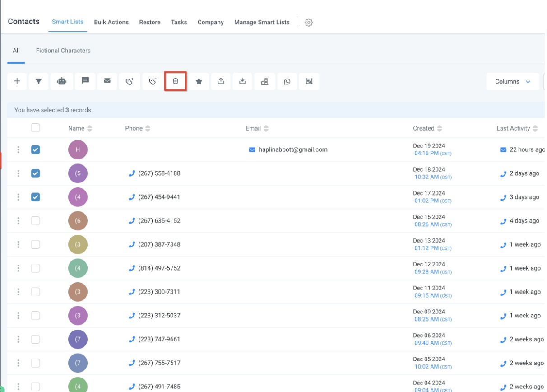The width and height of the screenshot is (547, 392).
Task: Click the robot automation icon
Action: (x=62, y=81)
